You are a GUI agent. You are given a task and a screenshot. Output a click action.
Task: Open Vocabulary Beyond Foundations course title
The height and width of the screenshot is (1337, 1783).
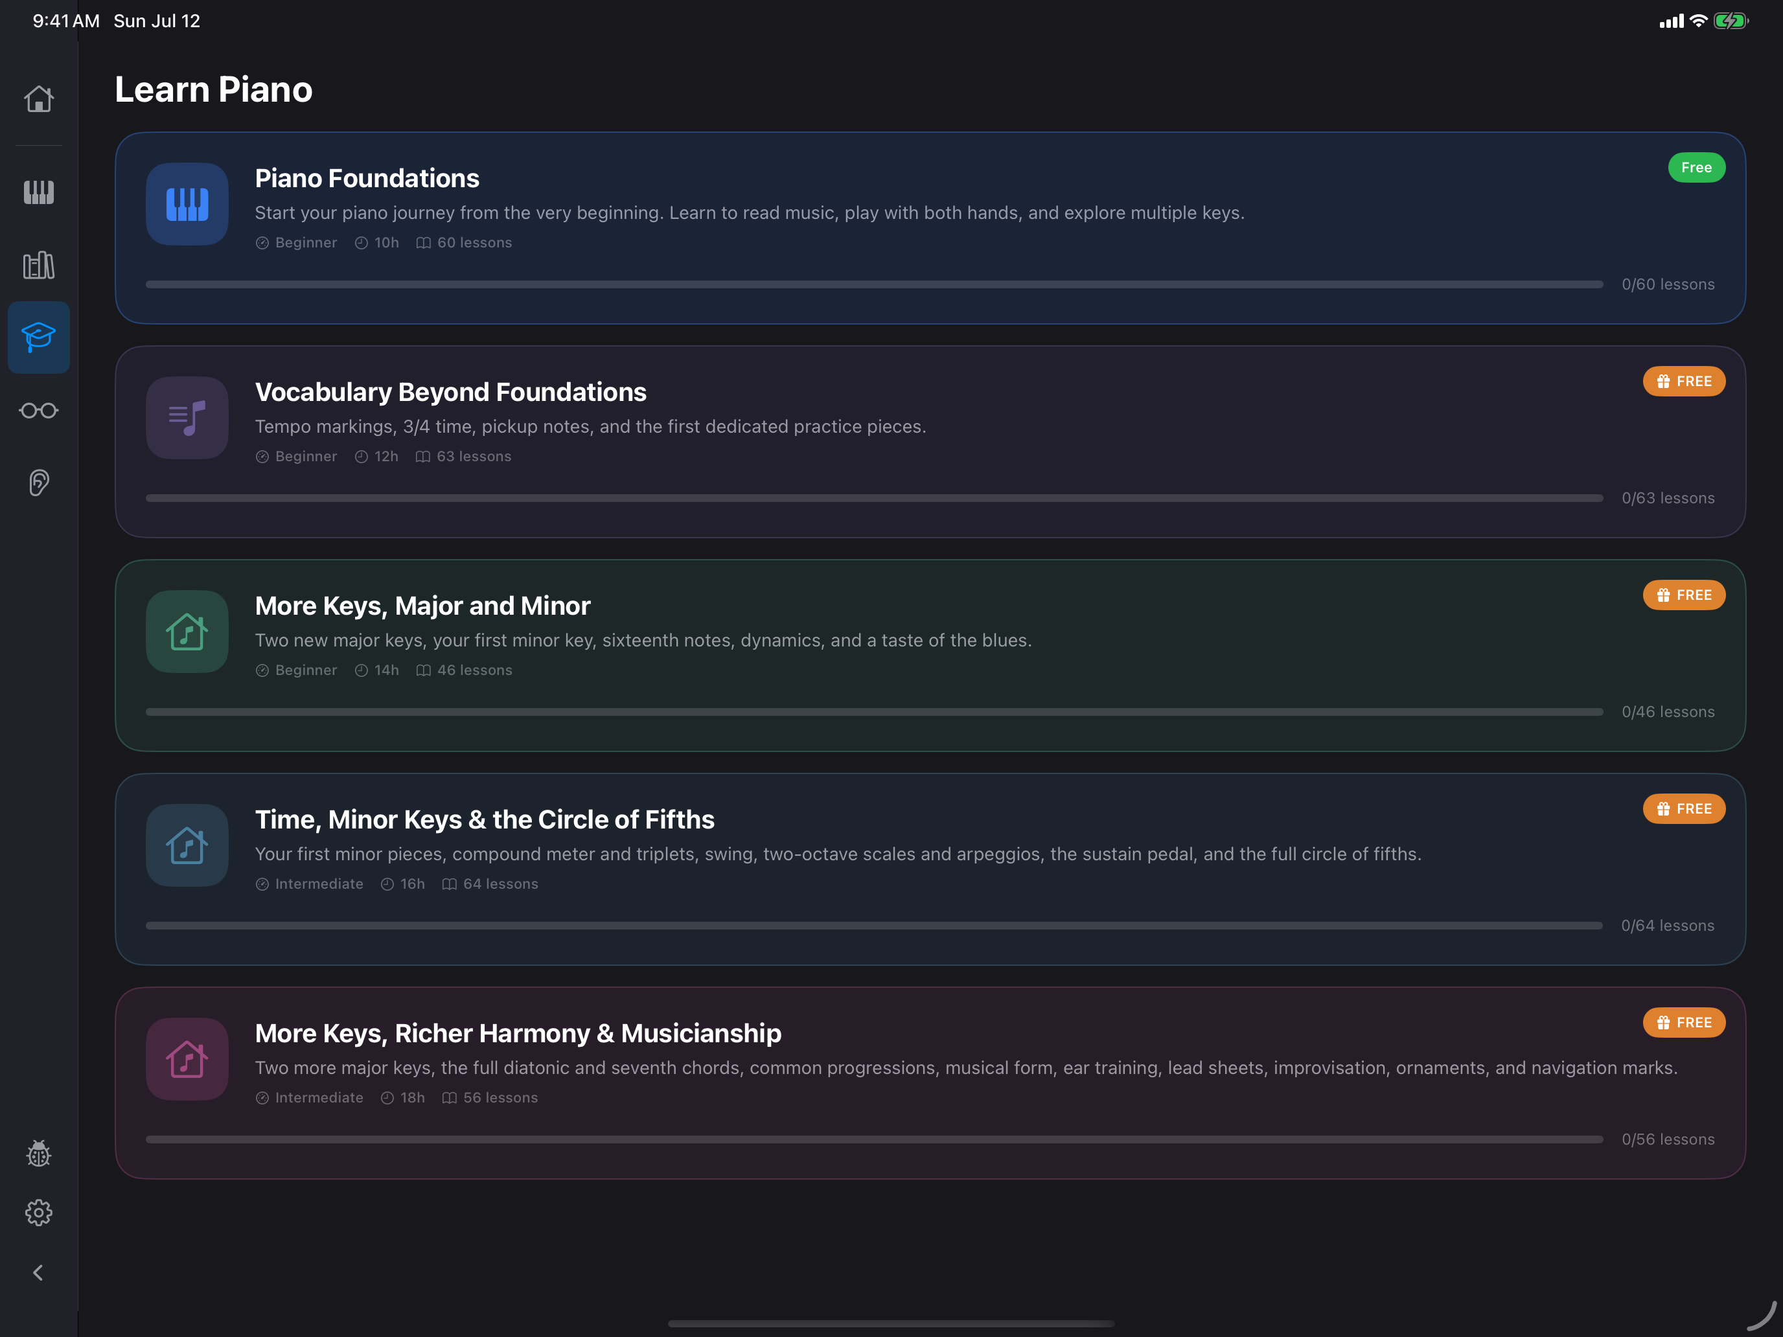[x=450, y=392]
